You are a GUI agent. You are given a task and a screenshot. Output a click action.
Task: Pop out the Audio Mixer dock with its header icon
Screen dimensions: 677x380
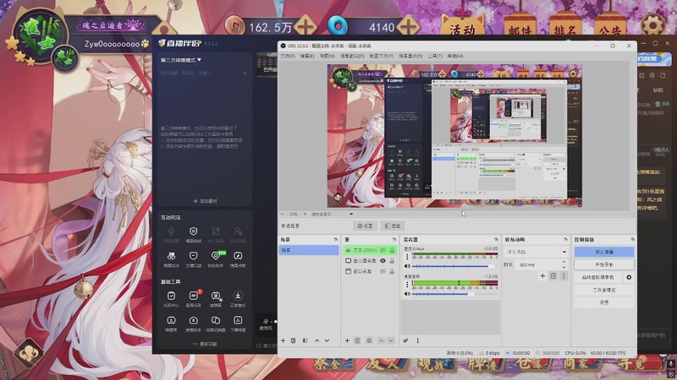point(496,239)
